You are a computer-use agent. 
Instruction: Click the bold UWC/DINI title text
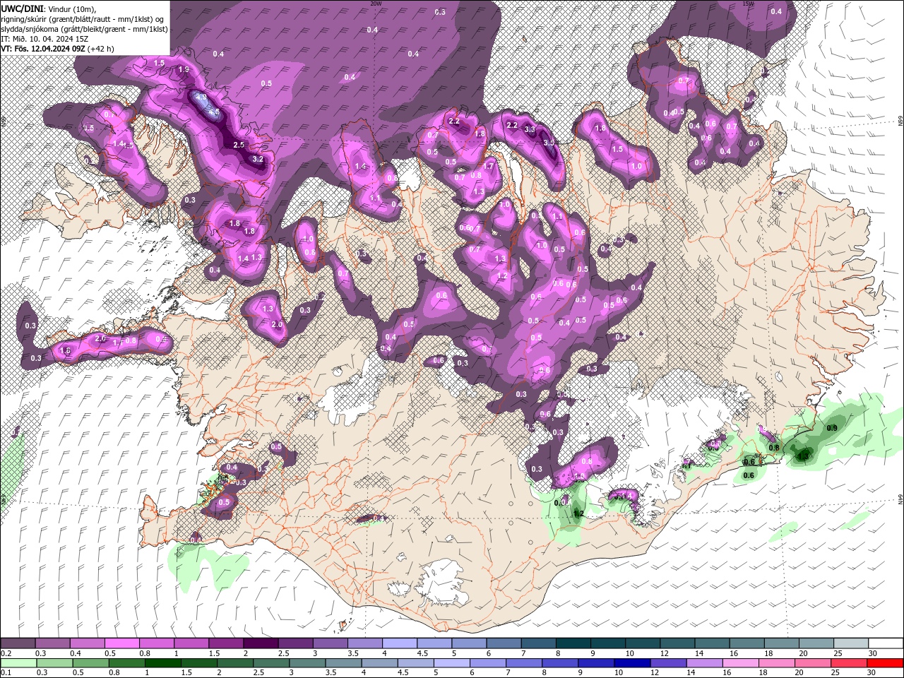[x=22, y=8]
